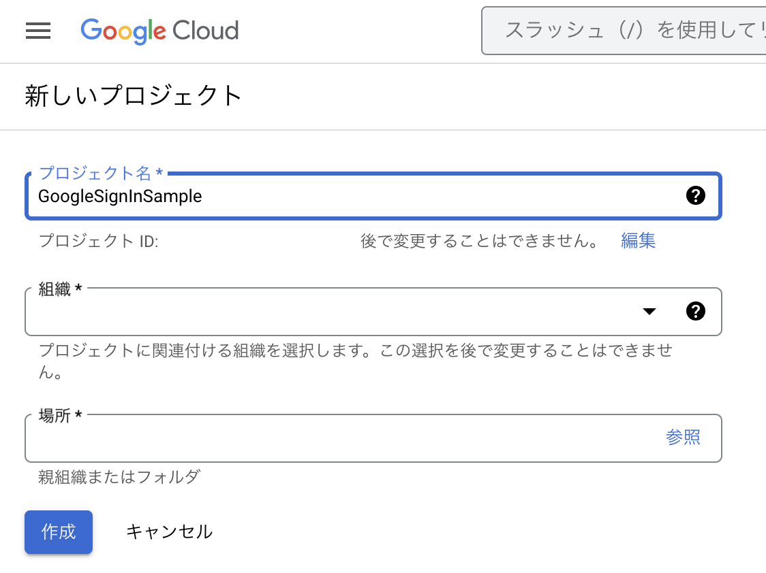Click the hamburger icon in the top bar

pyautogui.click(x=38, y=31)
